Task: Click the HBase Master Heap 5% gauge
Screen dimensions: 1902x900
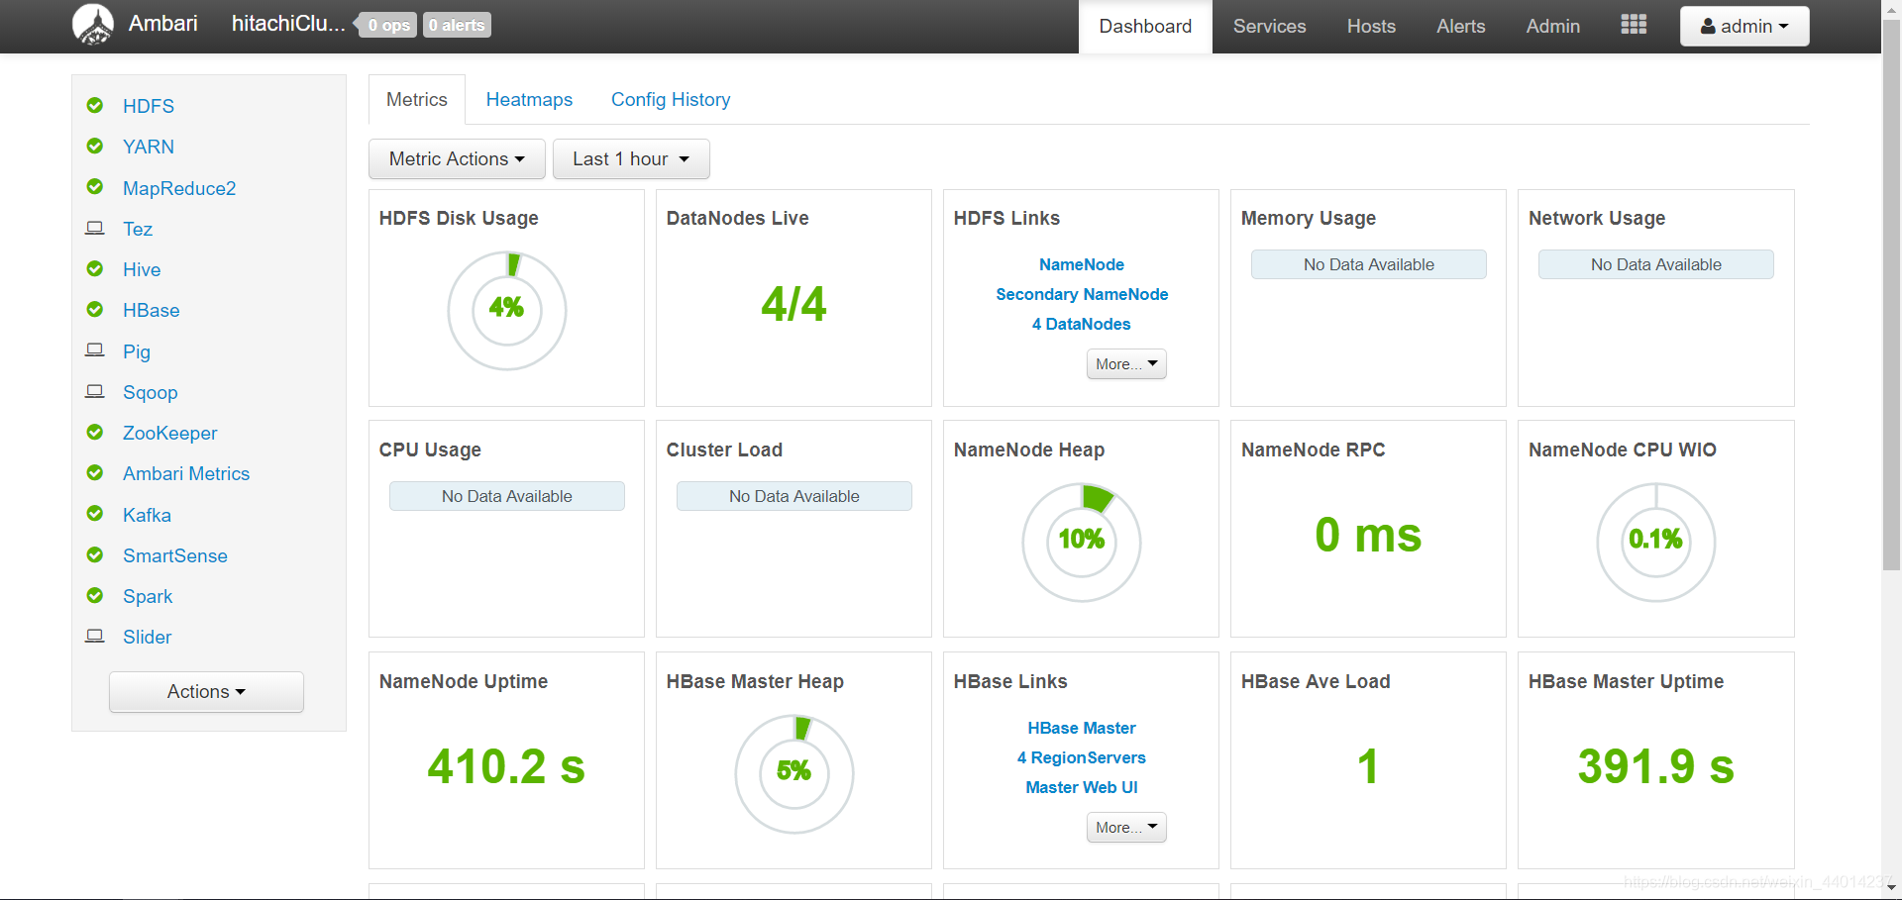Action: coord(794,773)
